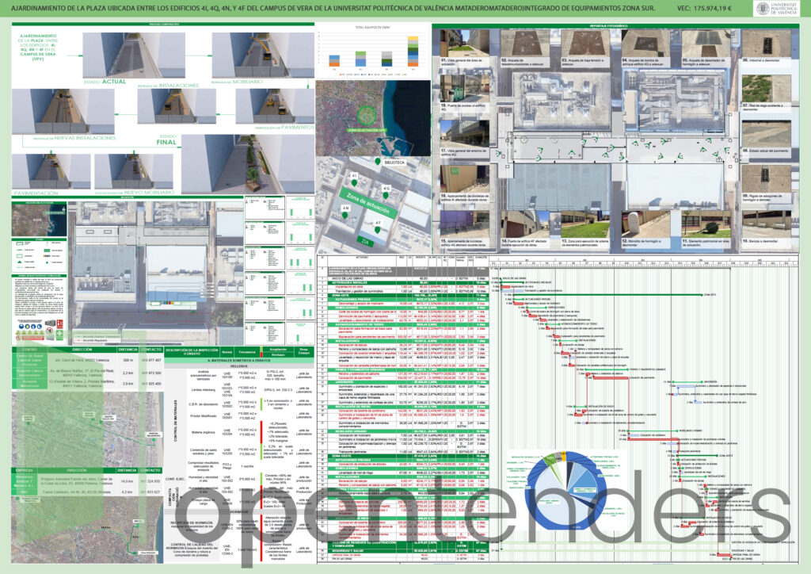Image resolution: width=811 pixels, height=574 pixels.
Task: Open the Estado Final rendering image
Action: pos(248,163)
